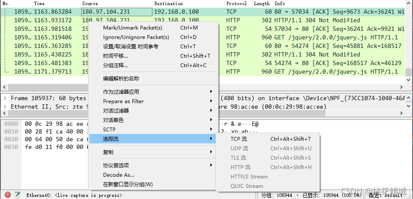Choose Mark/Unmark Packet(s) from context menu
Screen dimensions: 413x199
153,27
